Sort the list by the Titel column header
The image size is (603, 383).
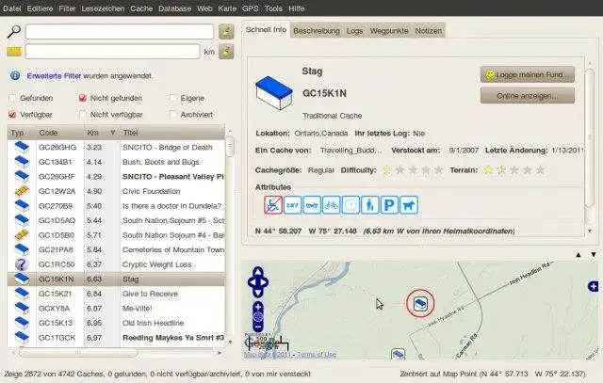[x=171, y=133]
